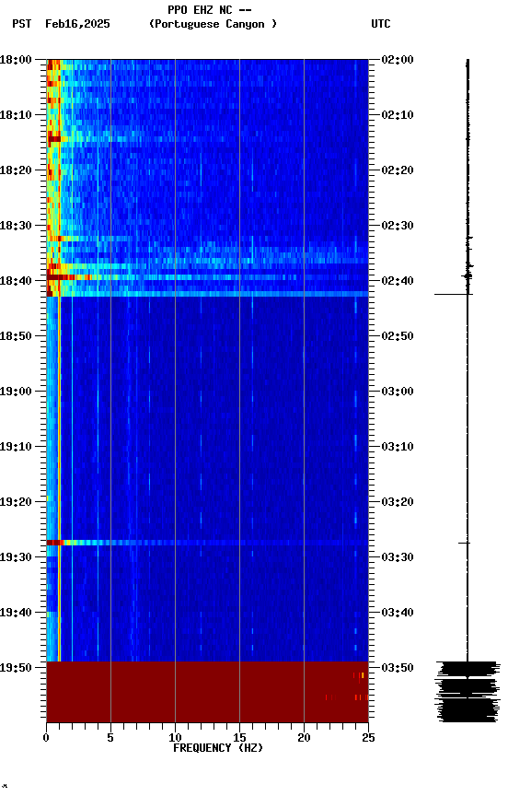This screenshot has width=508, height=796.
Task: Click the '18:30' PST time label
Action: pyautogui.click(x=16, y=226)
